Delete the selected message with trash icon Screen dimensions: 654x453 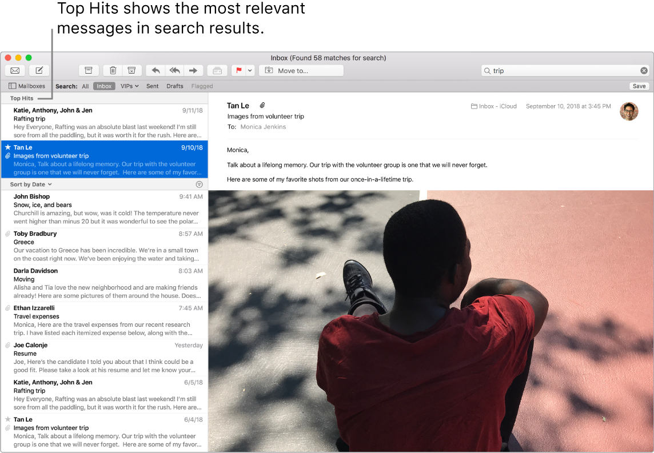(x=113, y=70)
